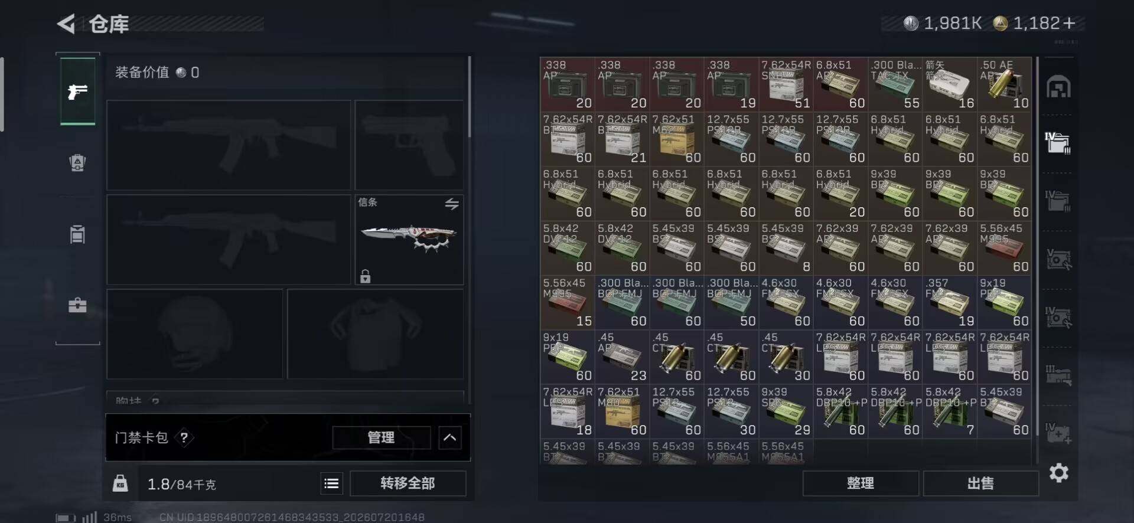1134x523 pixels.
Task: Open the list view icon beside 转移全部
Action: tap(332, 483)
